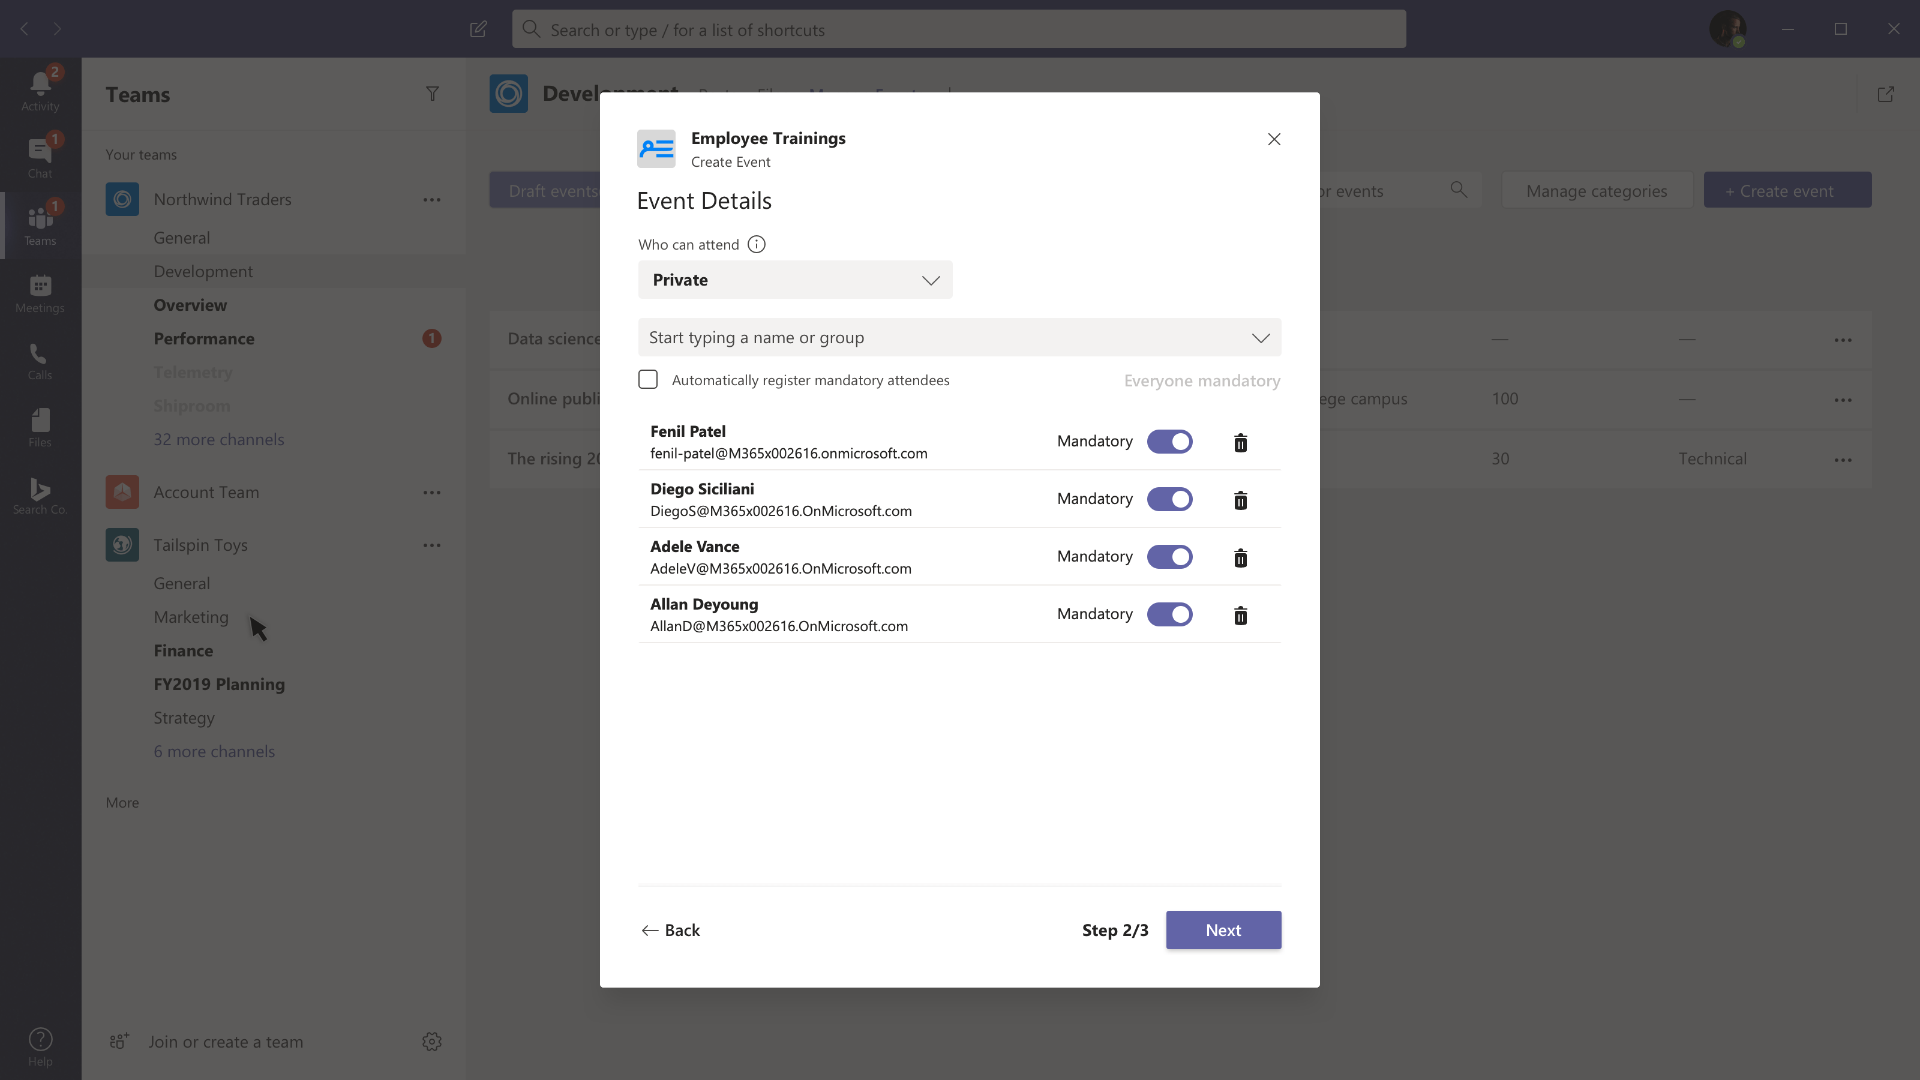Expand the name or group picker
This screenshot has height=1080, width=1920.
(1261, 338)
